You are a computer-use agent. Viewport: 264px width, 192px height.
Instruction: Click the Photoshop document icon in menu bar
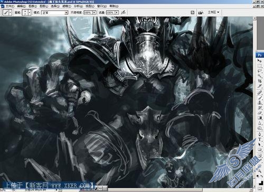(x=3, y=6)
